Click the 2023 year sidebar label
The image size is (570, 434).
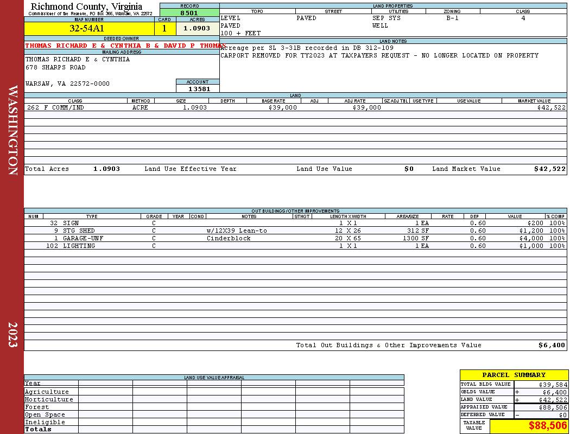click(12, 335)
